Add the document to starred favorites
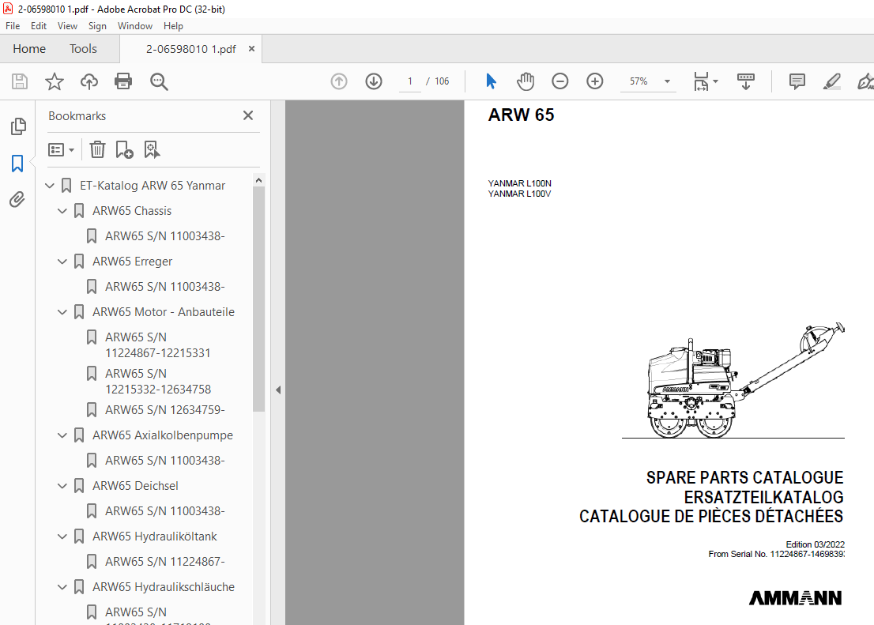Screen dimensions: 874x625 pos(54,81)
